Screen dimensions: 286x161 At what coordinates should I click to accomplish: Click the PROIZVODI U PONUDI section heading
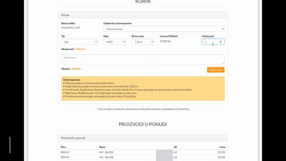pos(143,124)
